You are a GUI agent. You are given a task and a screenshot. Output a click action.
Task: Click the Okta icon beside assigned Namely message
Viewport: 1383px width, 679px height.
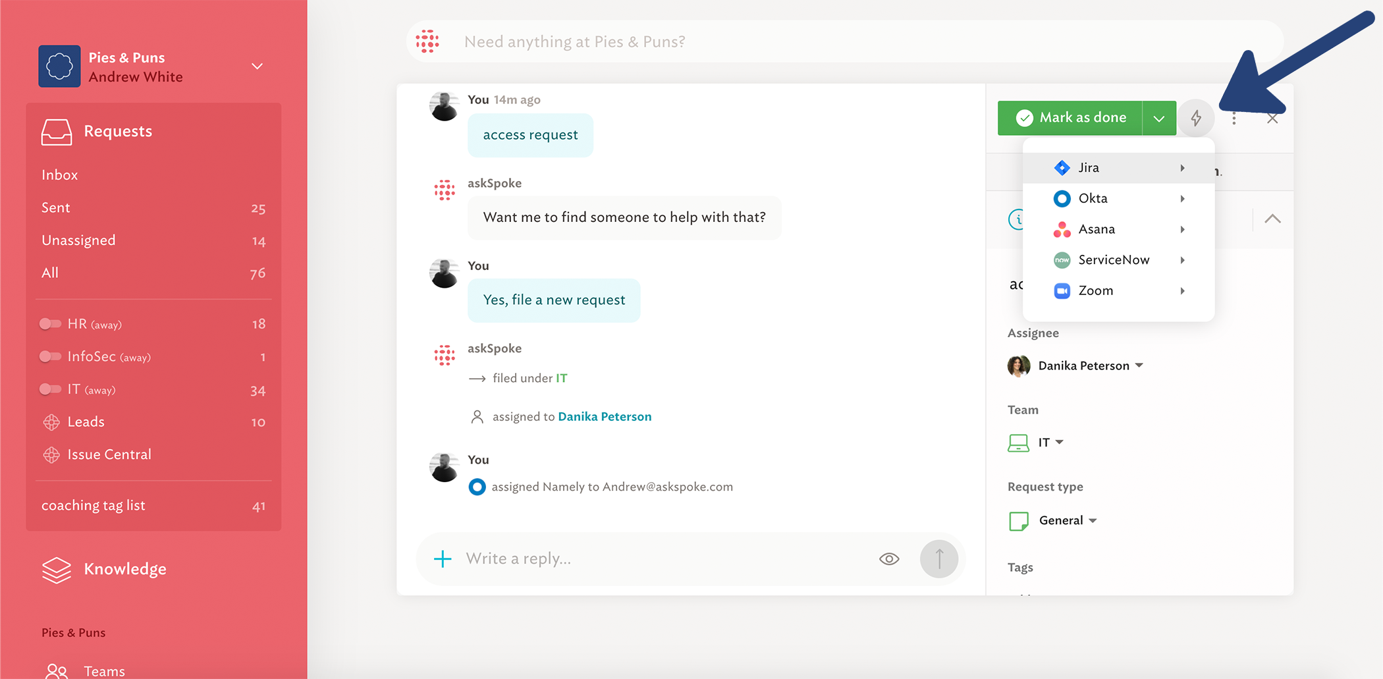pos(477,487)
